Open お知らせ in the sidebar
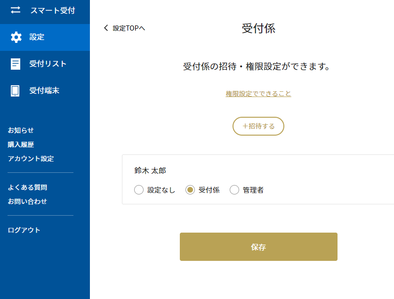 click(21, 130)
